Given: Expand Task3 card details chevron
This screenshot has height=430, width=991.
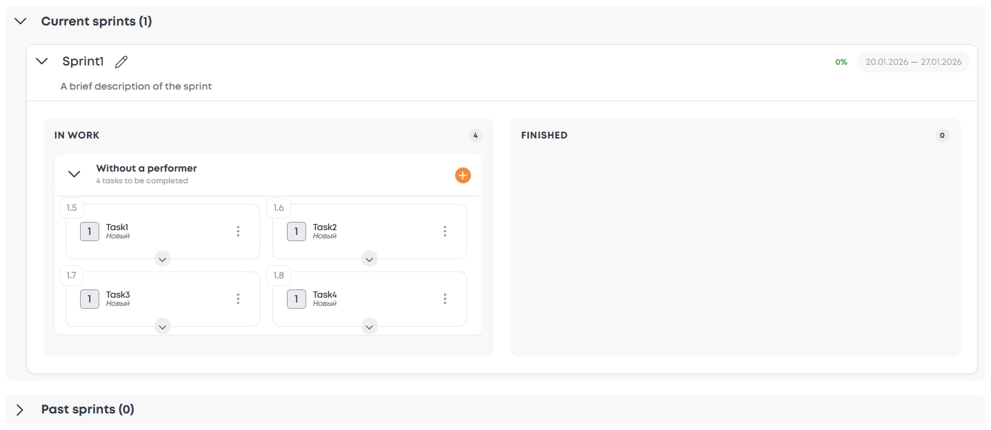Looking at the screenshot, I should tap(163, 327).
